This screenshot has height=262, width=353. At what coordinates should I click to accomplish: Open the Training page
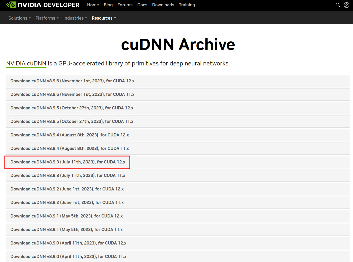(187, 5)
